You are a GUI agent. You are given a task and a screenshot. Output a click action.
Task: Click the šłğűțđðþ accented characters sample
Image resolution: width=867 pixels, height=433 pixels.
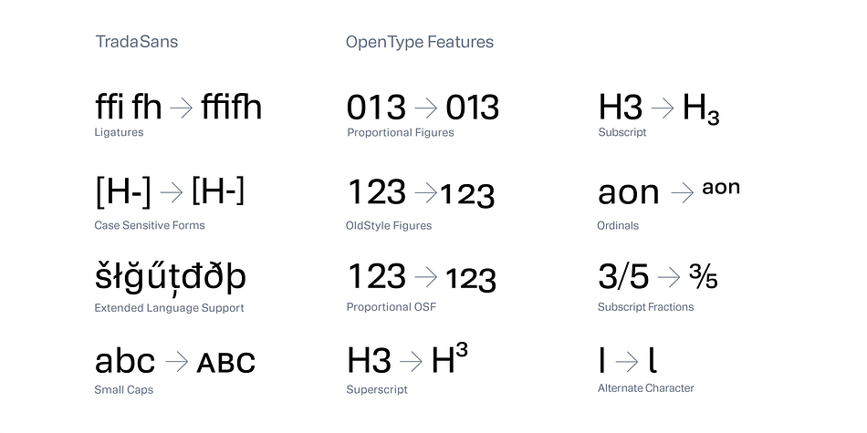(171, 276)
